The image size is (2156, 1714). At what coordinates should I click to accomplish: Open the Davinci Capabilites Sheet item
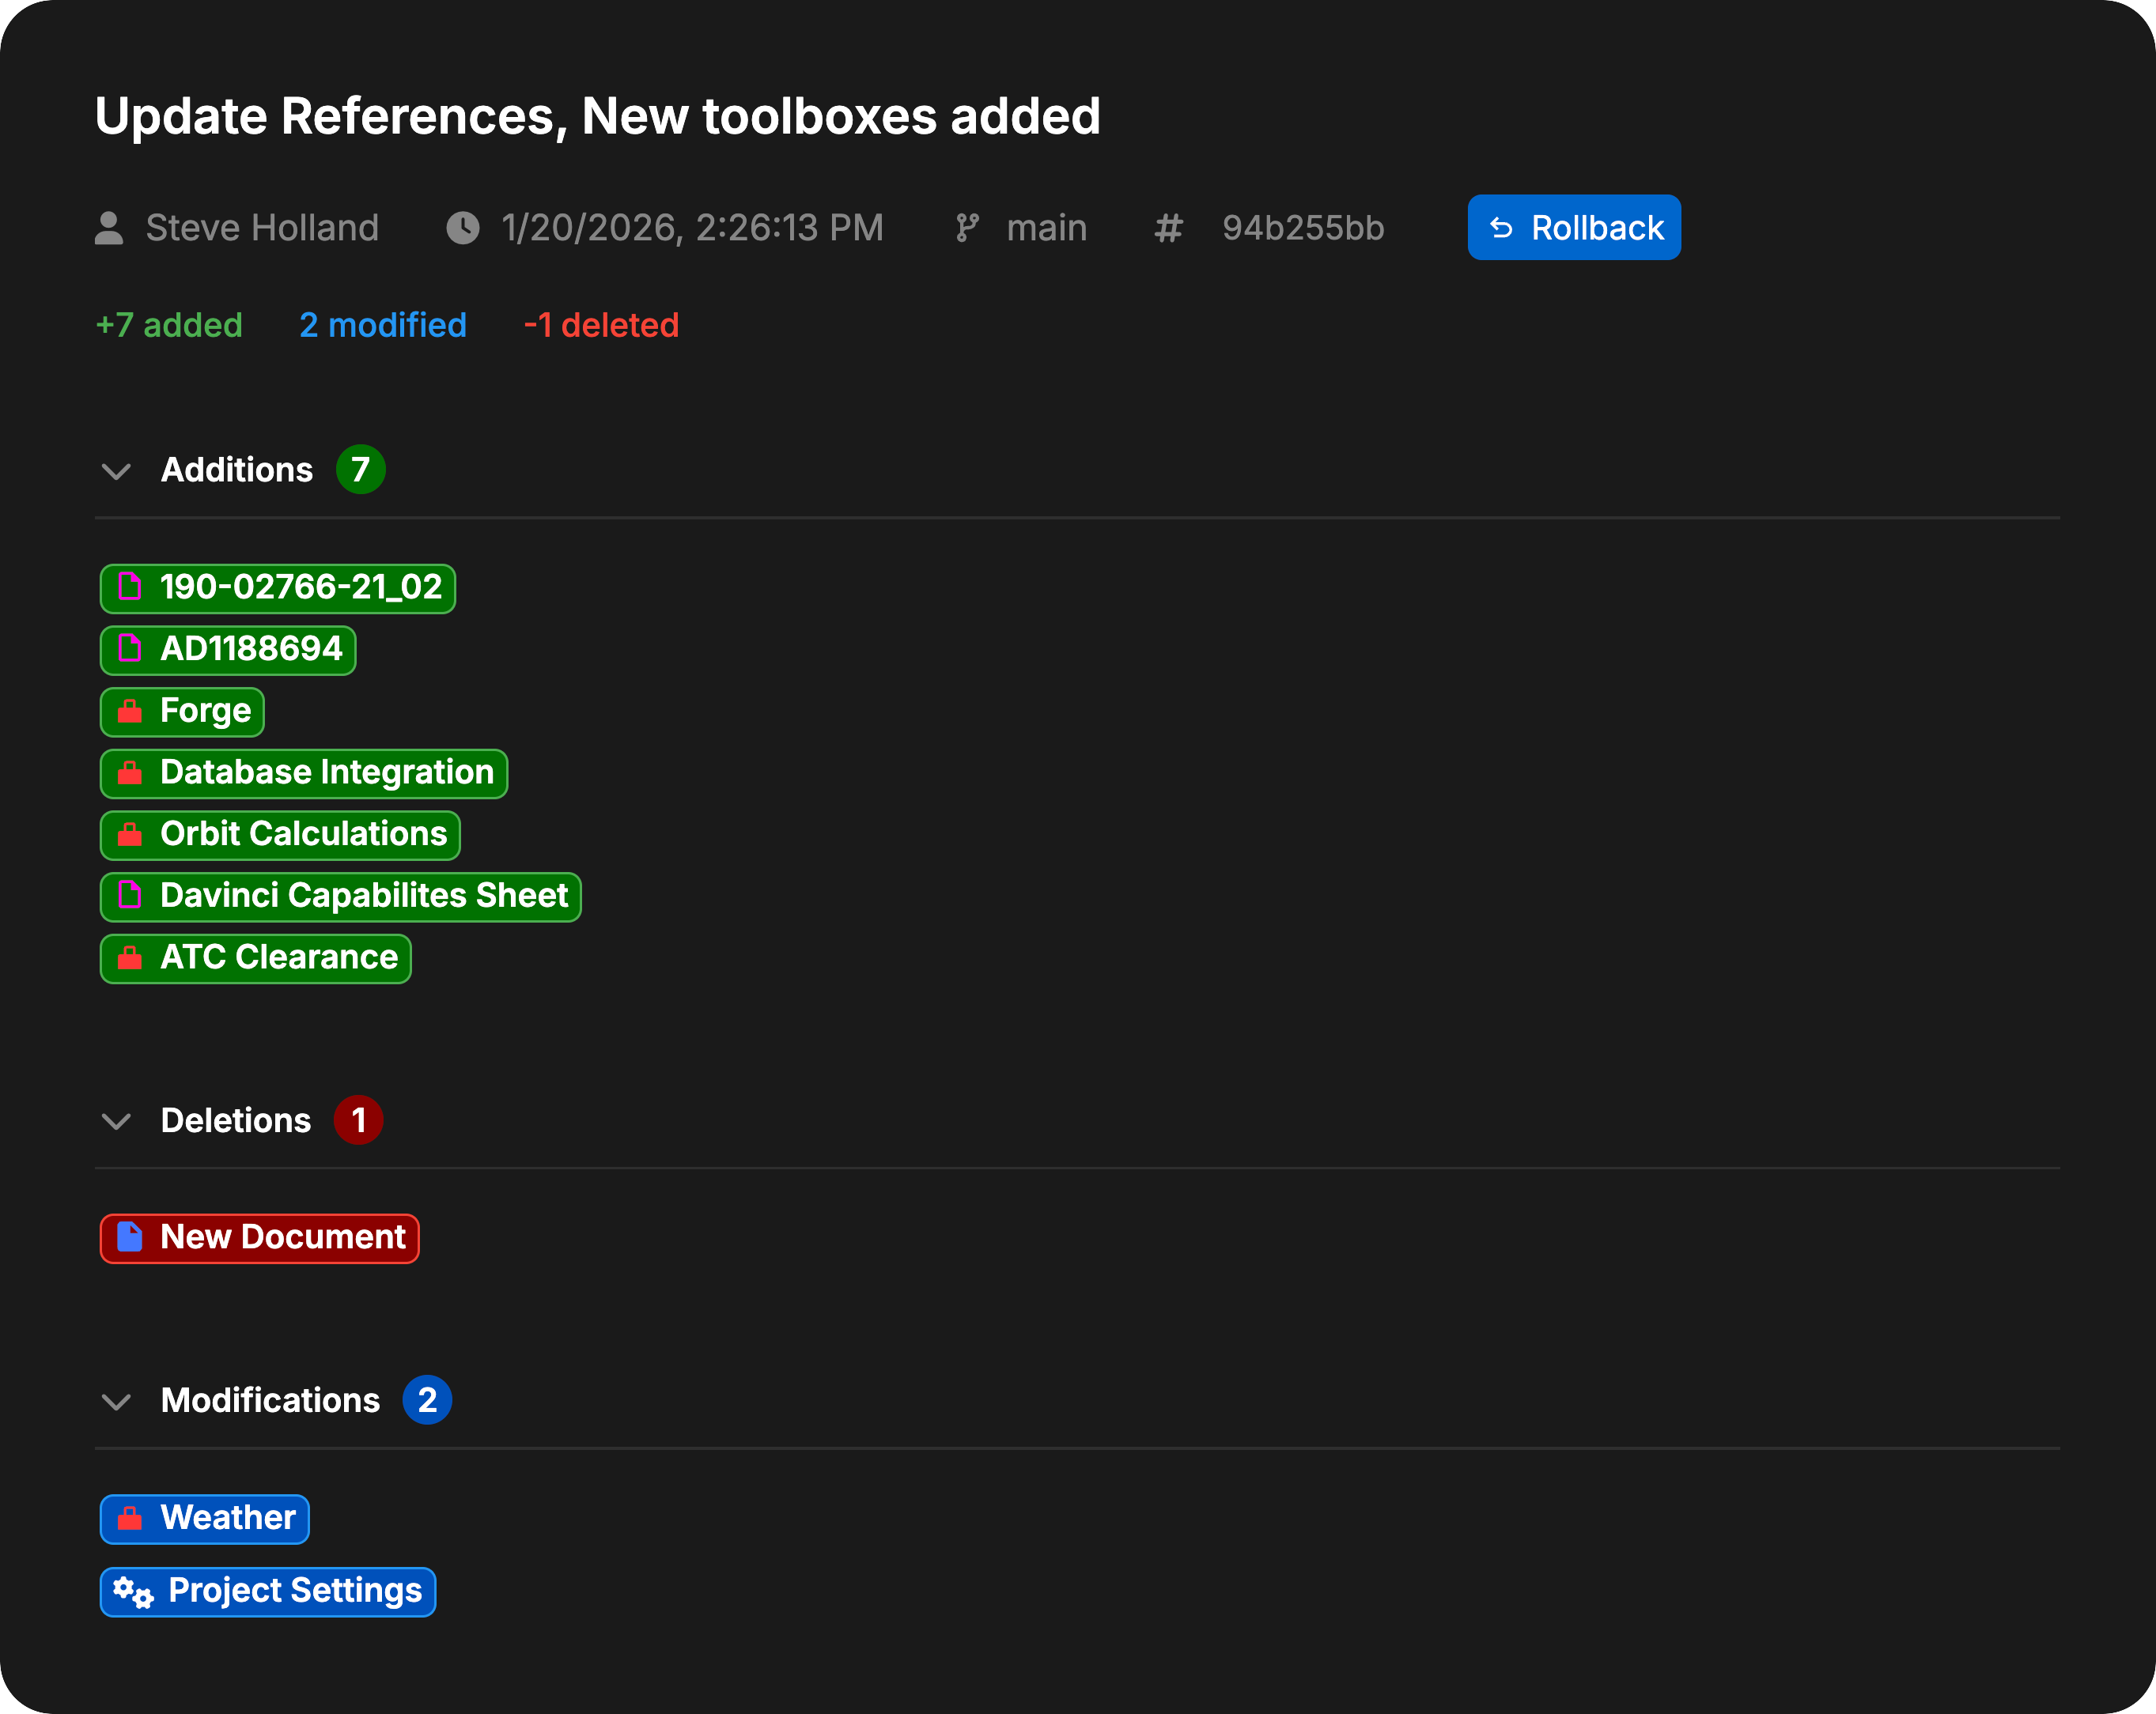pyautogui.click(x=363, y=896)
